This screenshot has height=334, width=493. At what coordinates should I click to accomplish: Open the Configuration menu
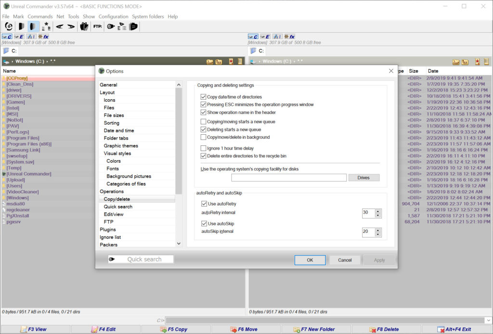(x=113, y=16)
